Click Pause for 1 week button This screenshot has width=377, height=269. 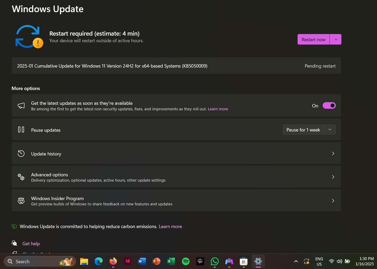pyautogui.click(x=303, y=130)
